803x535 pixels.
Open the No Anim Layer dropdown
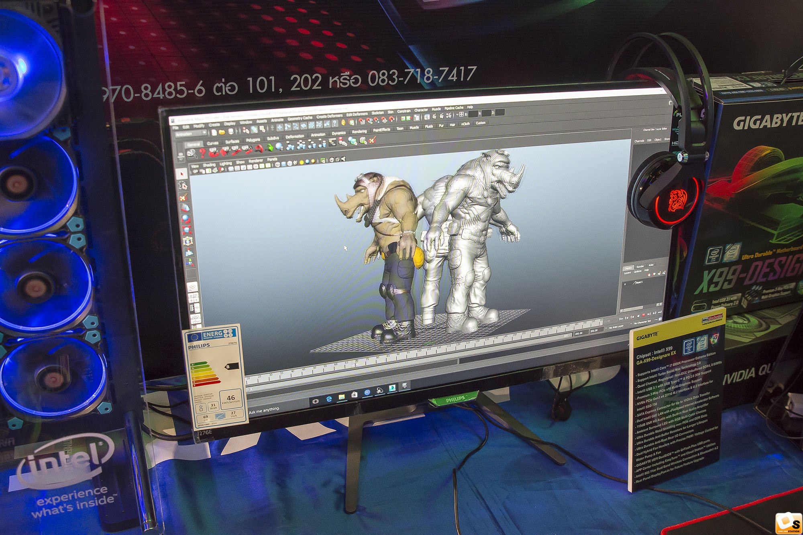click(616, 327)
